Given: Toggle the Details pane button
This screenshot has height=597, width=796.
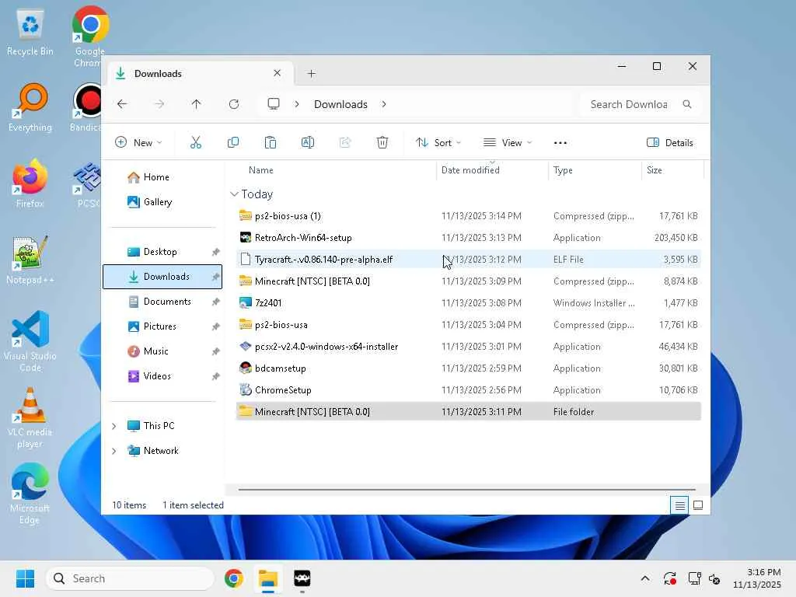Looking at the screenshot, I should pyautogui.click(x=669, y=143).
